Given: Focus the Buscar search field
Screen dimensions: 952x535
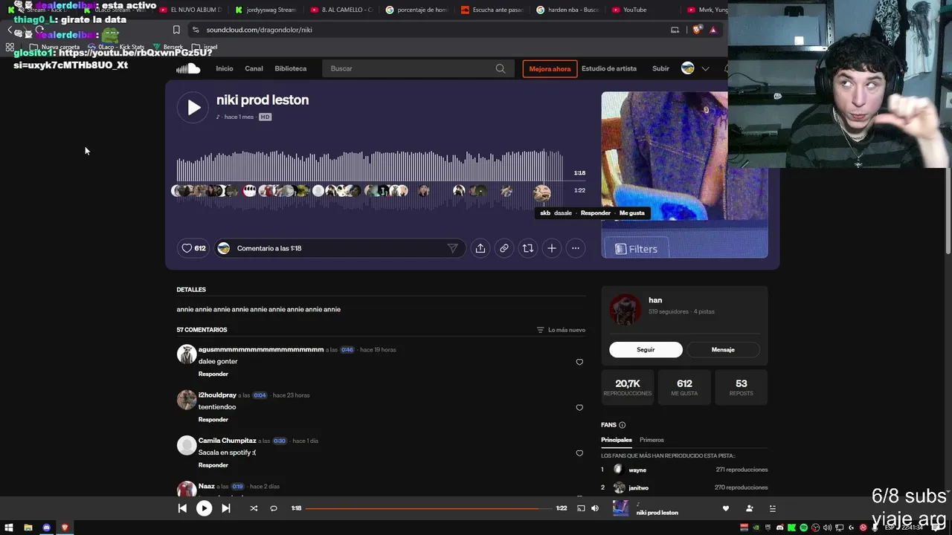Looking at the screenshot, I should 417,68.
